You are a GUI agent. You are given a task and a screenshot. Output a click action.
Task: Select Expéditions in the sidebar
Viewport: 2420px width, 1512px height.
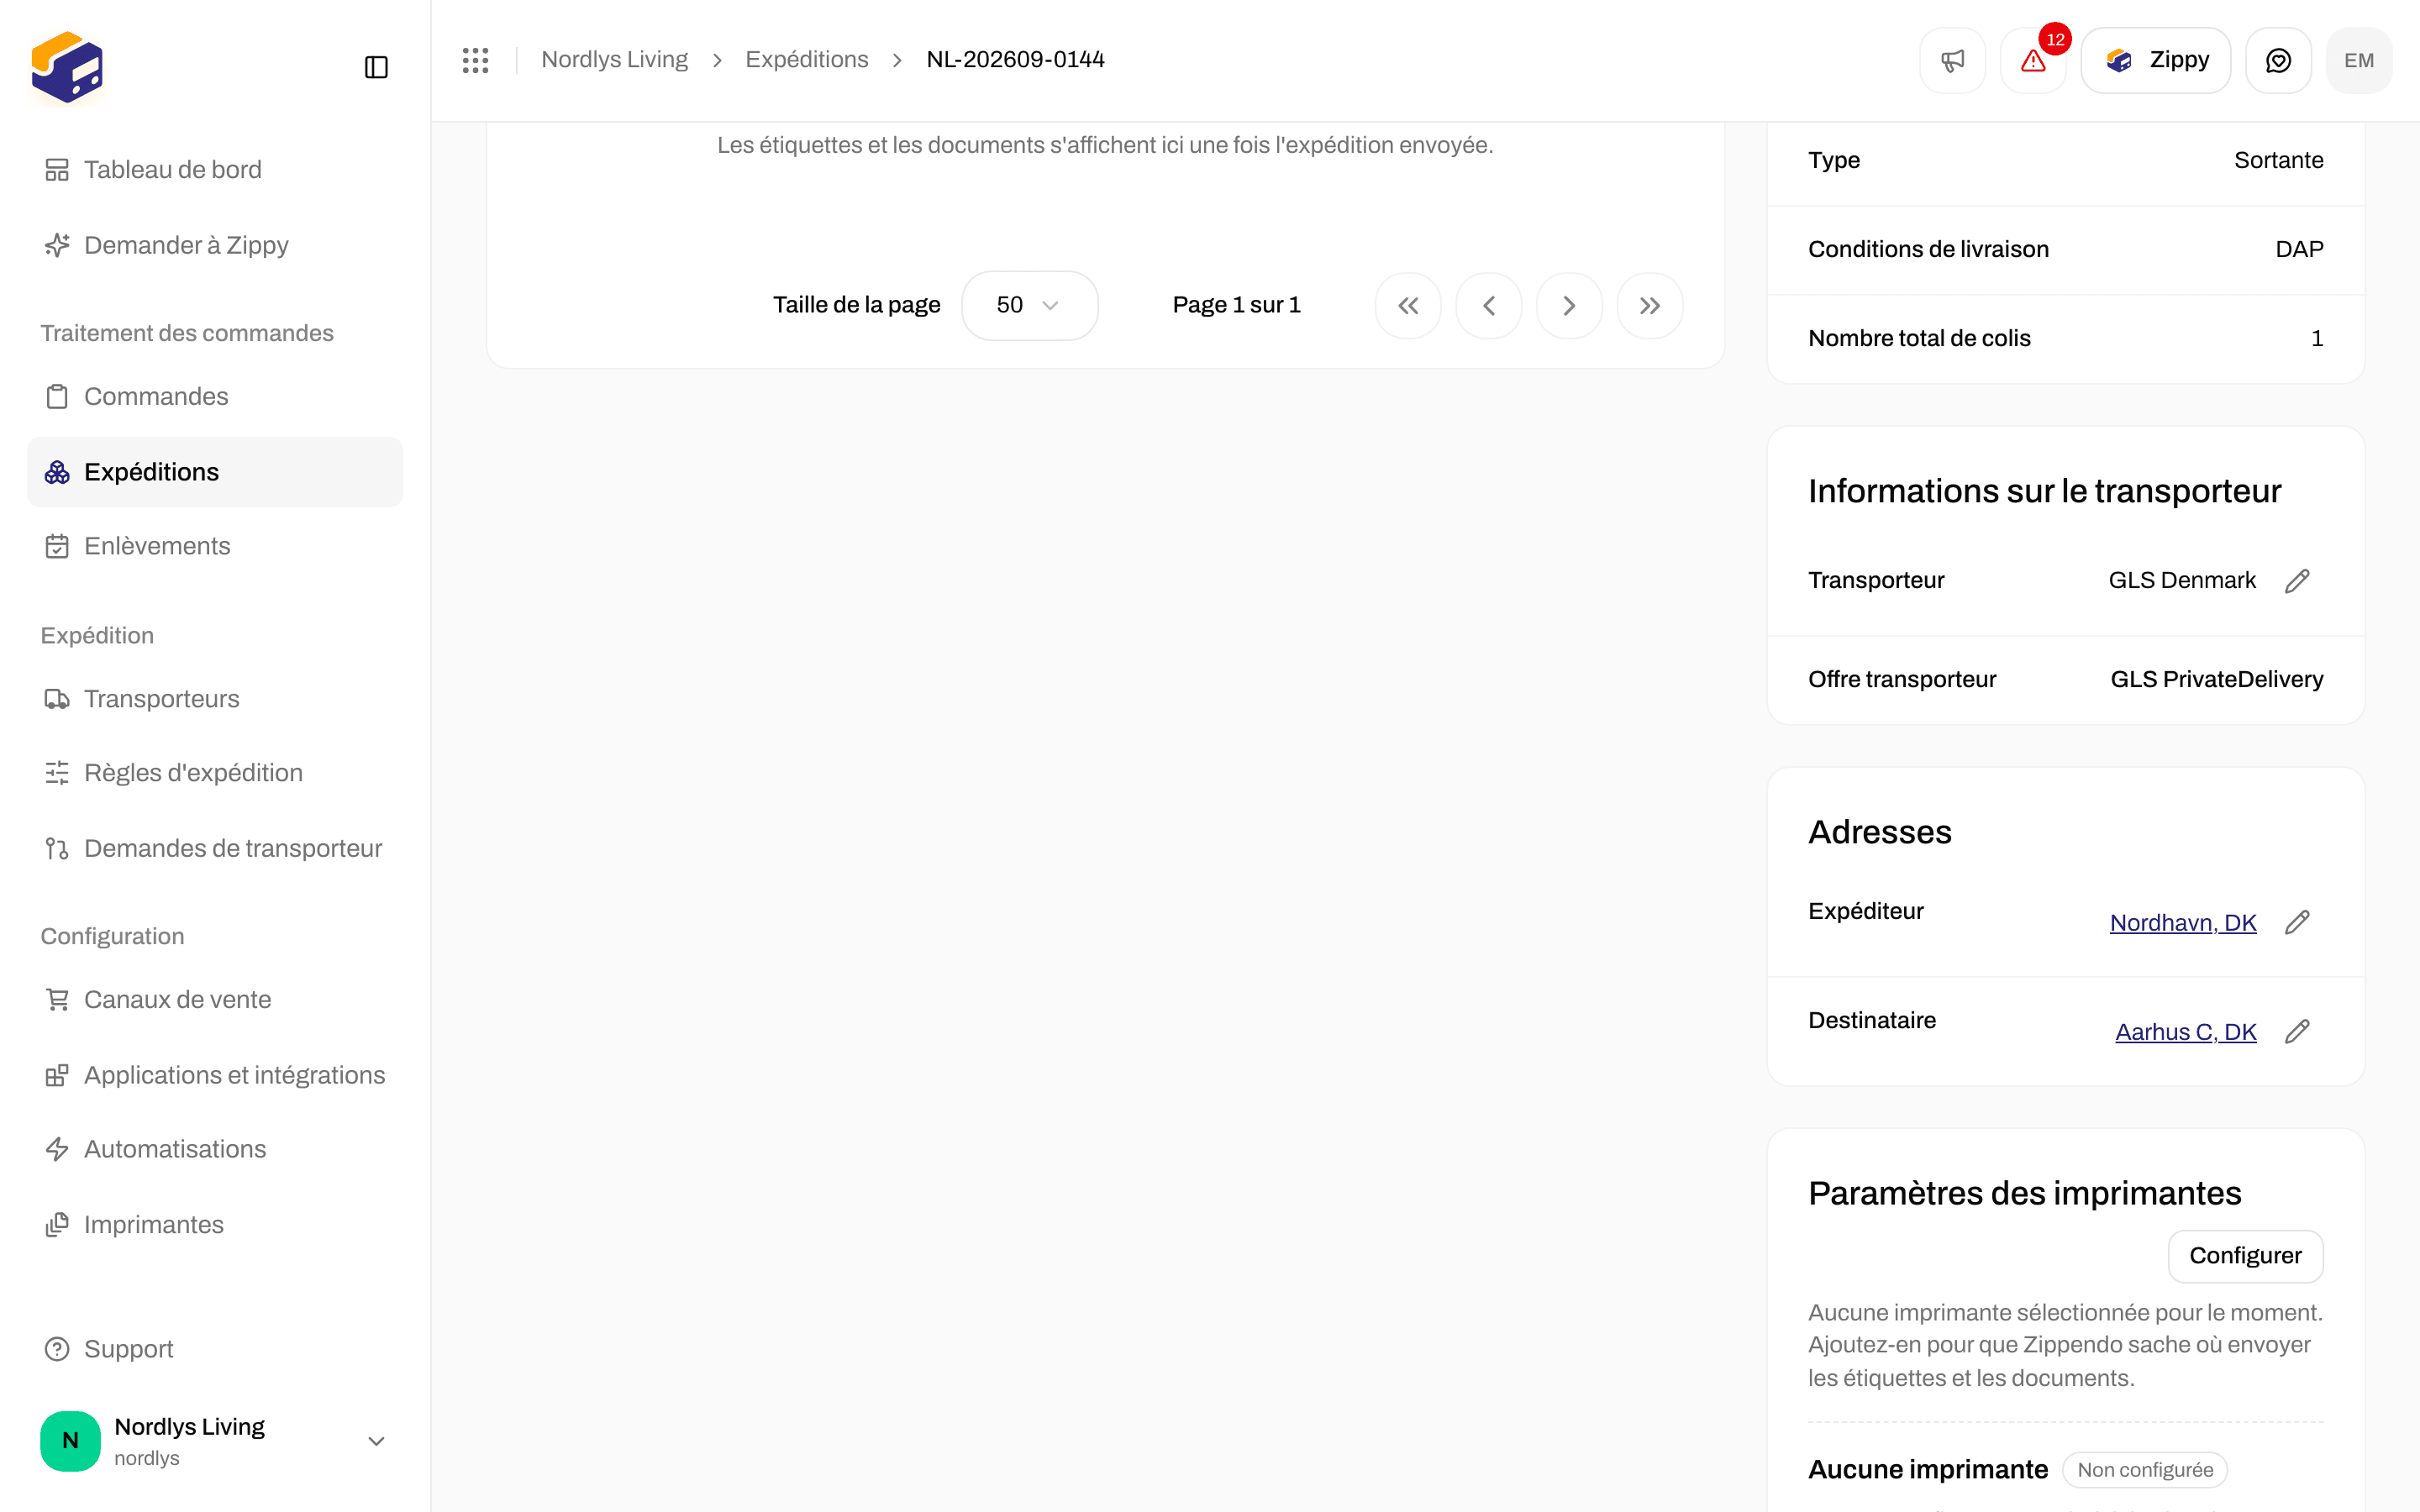pos(215,472)
